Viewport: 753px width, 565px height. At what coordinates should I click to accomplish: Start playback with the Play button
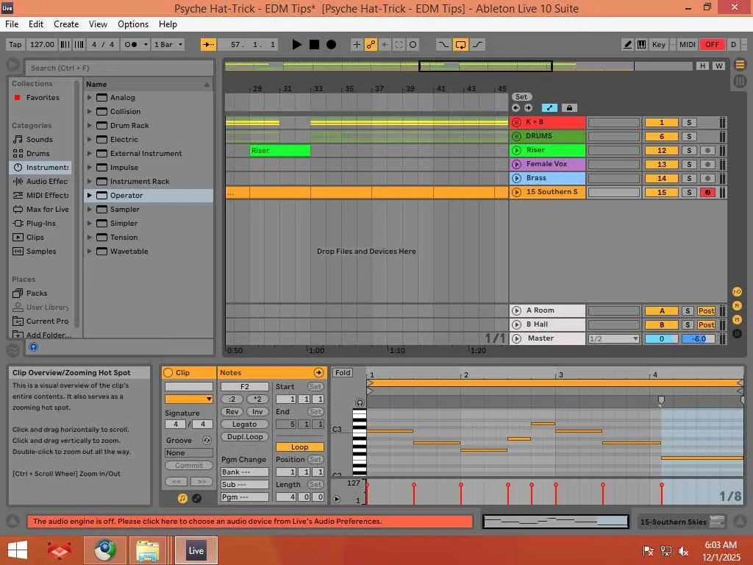(x=297, y=45)
